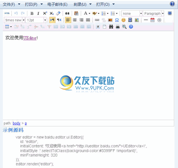
Task: Click the 'minFrameHeight: 320' code line
Action: click(39, 155)
